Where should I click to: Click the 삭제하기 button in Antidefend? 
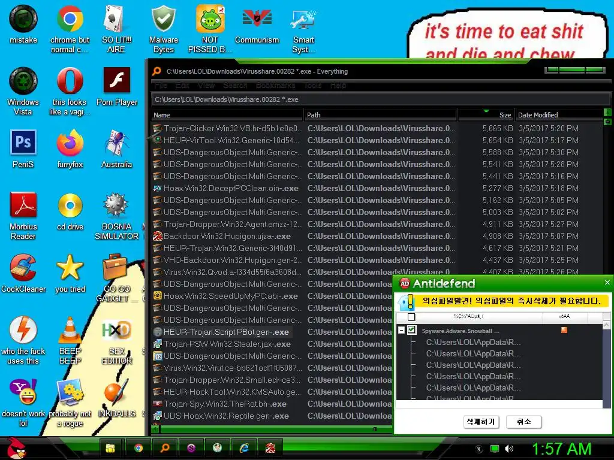pos(481,422)
